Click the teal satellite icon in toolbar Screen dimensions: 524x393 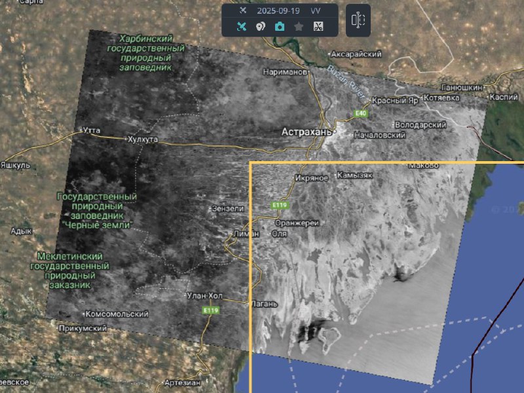[242, 27]
